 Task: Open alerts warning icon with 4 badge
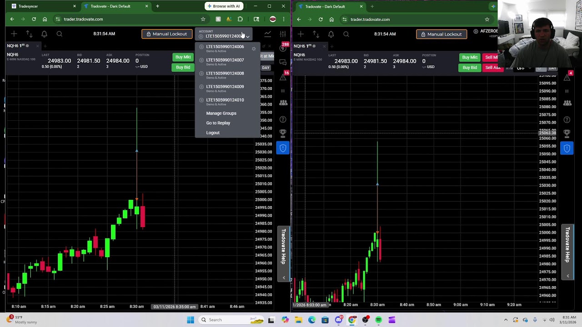click(x=567, y=76)
